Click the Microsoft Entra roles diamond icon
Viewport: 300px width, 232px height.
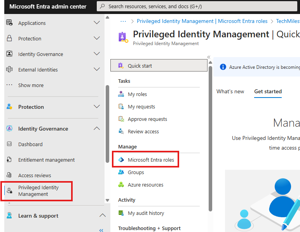(x=121, y=159)
